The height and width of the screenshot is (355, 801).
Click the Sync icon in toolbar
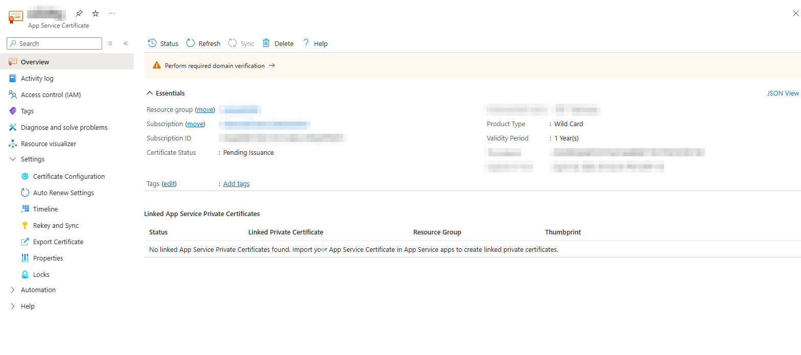point(232,43)
